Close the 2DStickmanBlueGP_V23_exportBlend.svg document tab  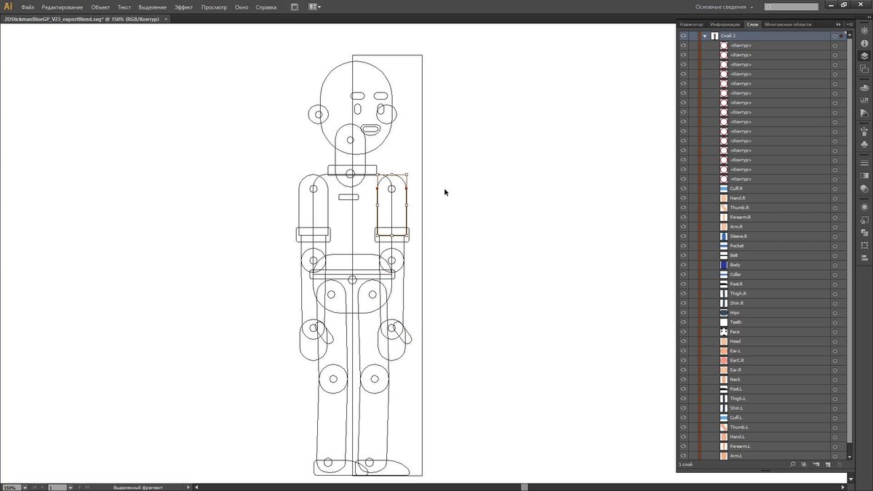coord(166,19)
